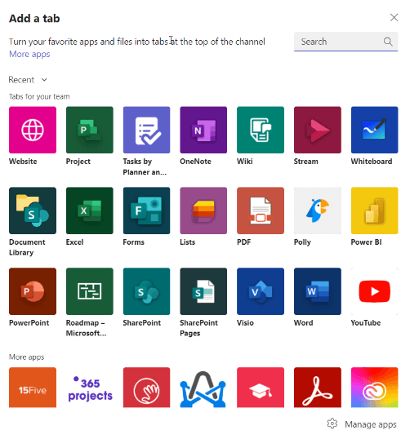The height and width of the screenshot is (439, 410).
Task: Choose Tasks by Planner app icon
Action: tap(146, 130)
